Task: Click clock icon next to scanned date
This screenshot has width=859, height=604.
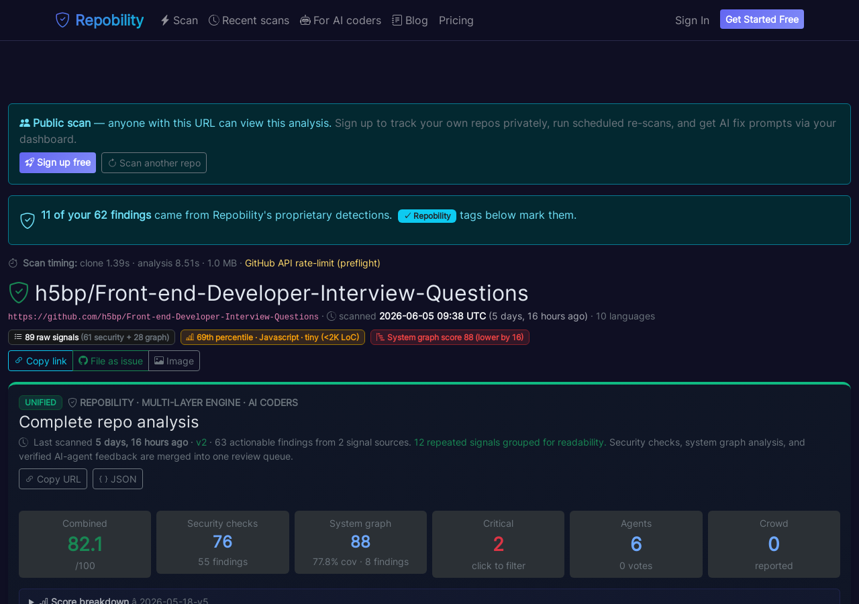Action: pyautogui.click(x=332, y=316)
